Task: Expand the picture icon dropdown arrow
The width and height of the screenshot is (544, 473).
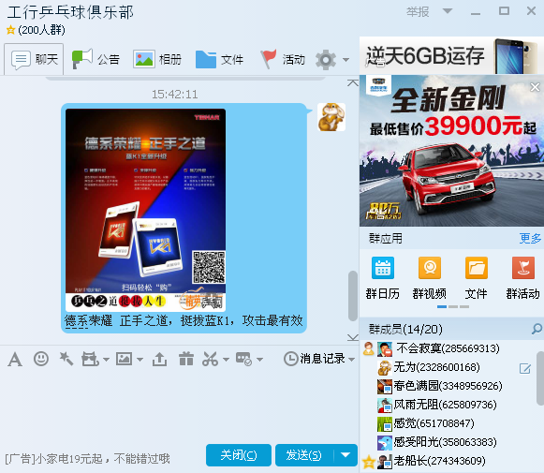Action: [x=140, y=360]
